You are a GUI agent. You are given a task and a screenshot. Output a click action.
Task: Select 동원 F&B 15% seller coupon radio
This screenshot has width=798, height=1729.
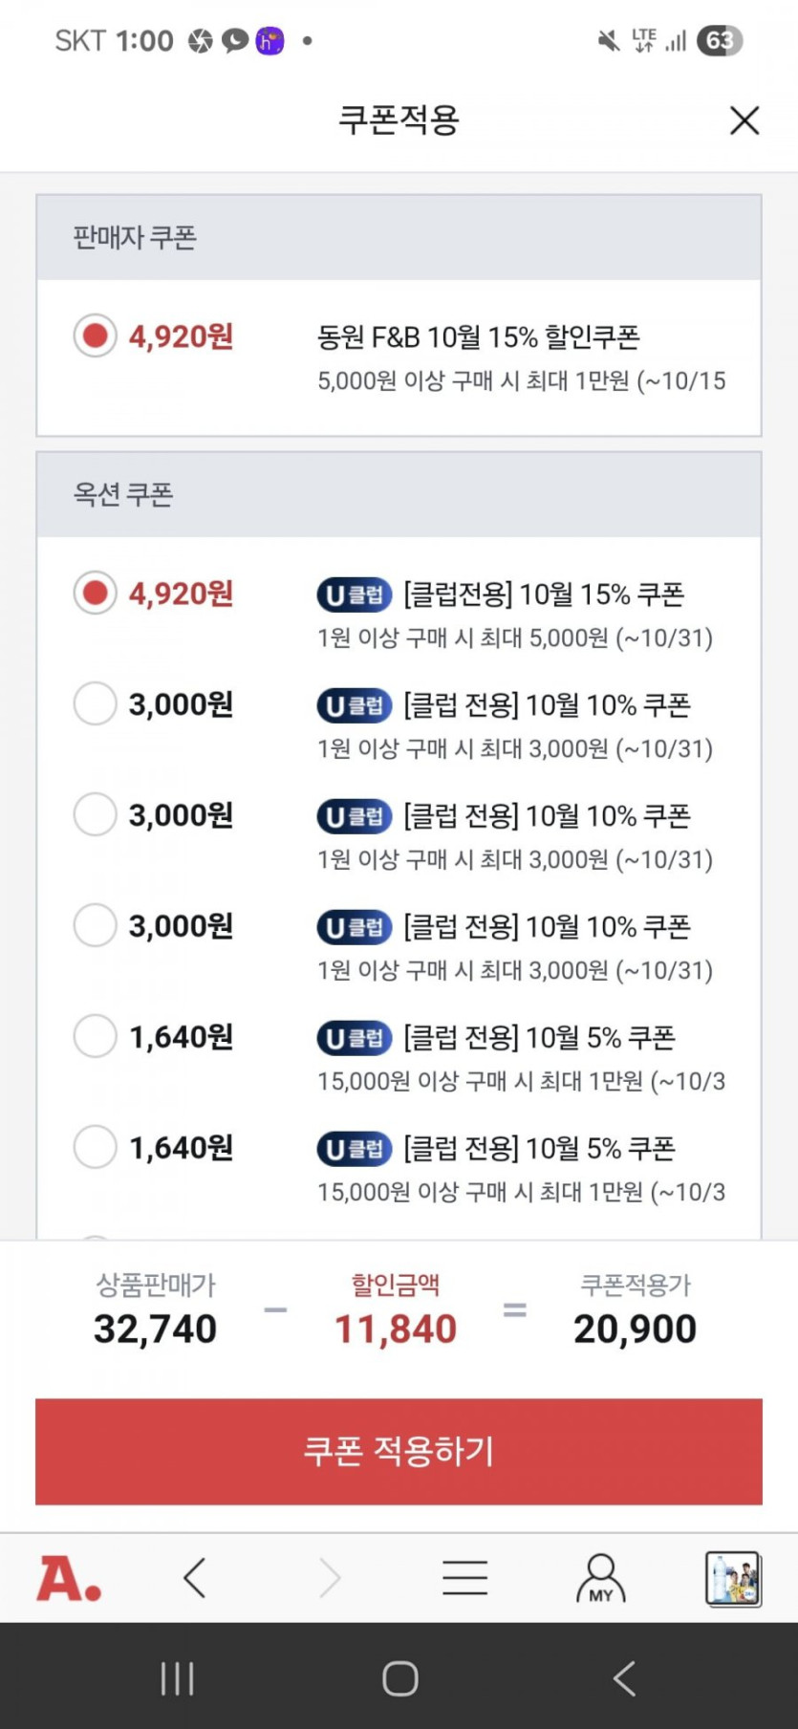tap(96, 336)
